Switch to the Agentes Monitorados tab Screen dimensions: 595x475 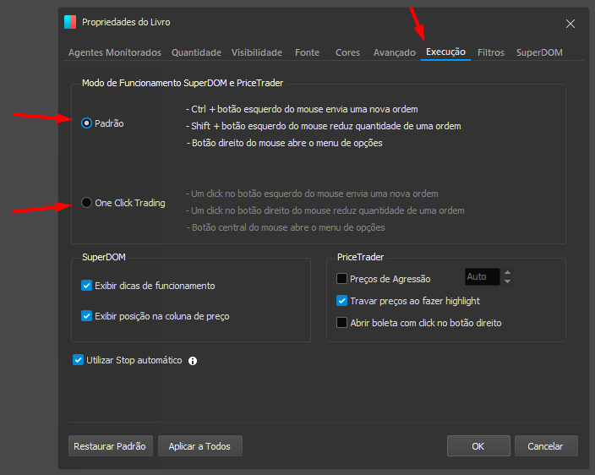115,52
